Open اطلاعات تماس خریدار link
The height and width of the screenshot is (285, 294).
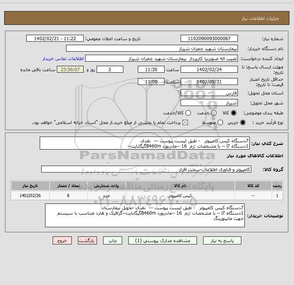[63, 59]
